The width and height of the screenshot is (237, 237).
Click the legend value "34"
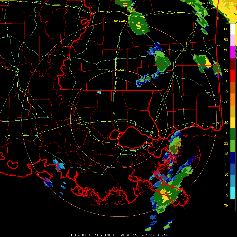click(x=226, y=112)
